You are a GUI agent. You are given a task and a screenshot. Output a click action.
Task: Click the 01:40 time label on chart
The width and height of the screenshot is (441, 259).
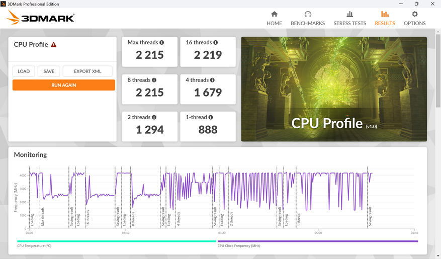point(125,233)
